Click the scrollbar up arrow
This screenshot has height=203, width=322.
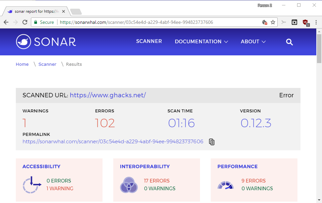(x=319, y=32)
